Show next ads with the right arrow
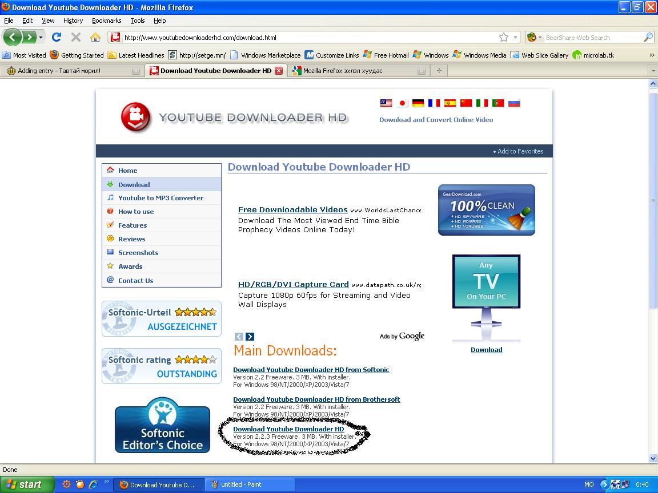This screenshot has width=658, height=493. click(x=250, y=336)
